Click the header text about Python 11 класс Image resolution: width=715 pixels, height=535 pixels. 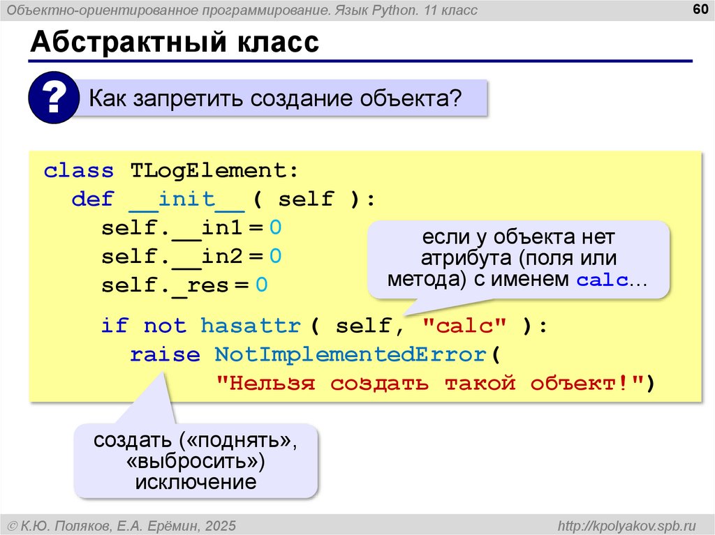pyautogui.click(x=242, y=10)
